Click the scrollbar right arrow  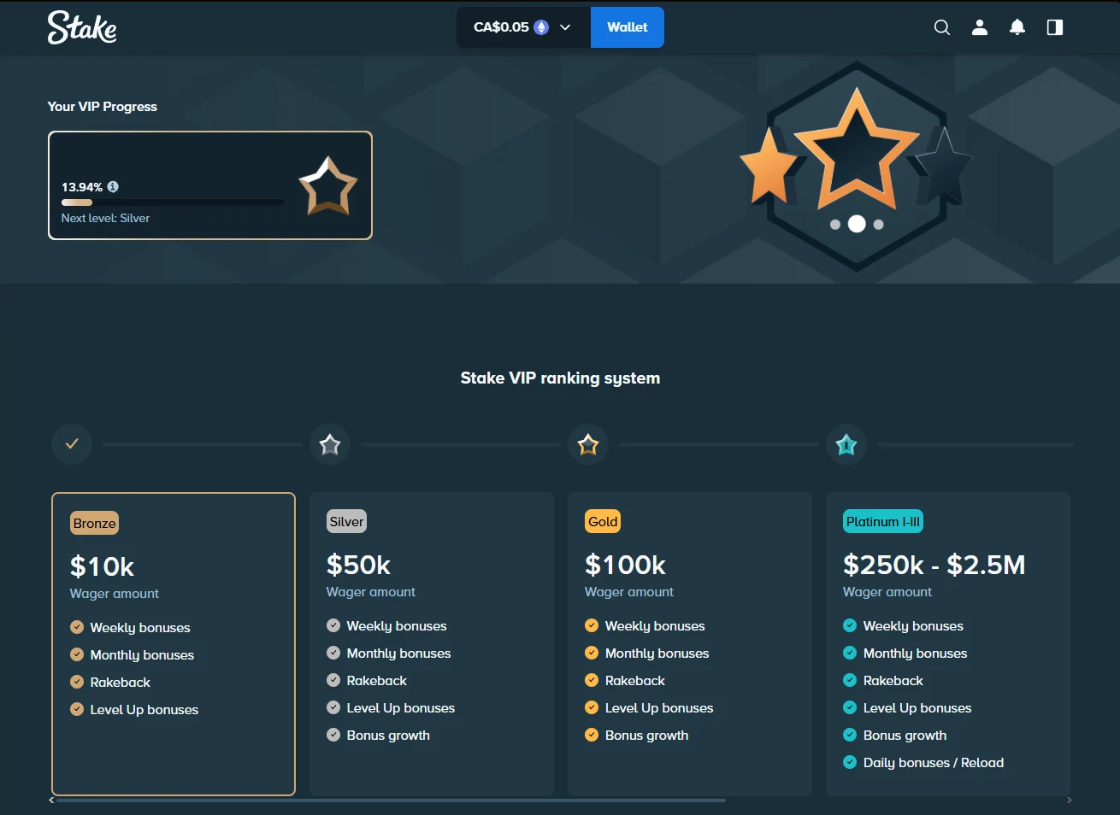pyautogui.click(x=1069, y=800)
